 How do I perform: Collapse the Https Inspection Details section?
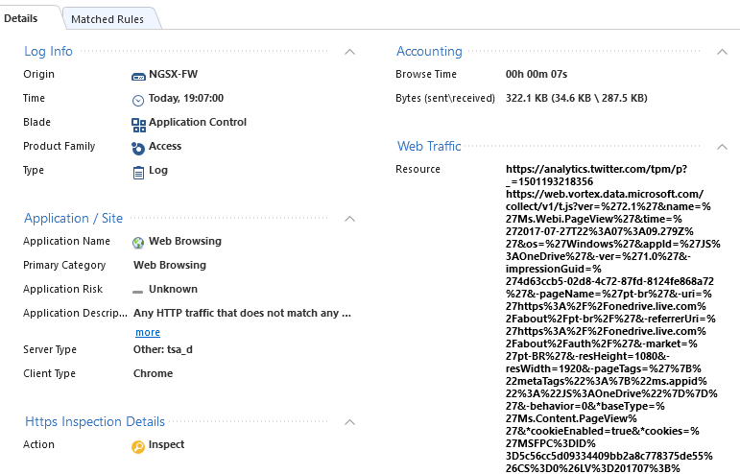click(349, 422)
